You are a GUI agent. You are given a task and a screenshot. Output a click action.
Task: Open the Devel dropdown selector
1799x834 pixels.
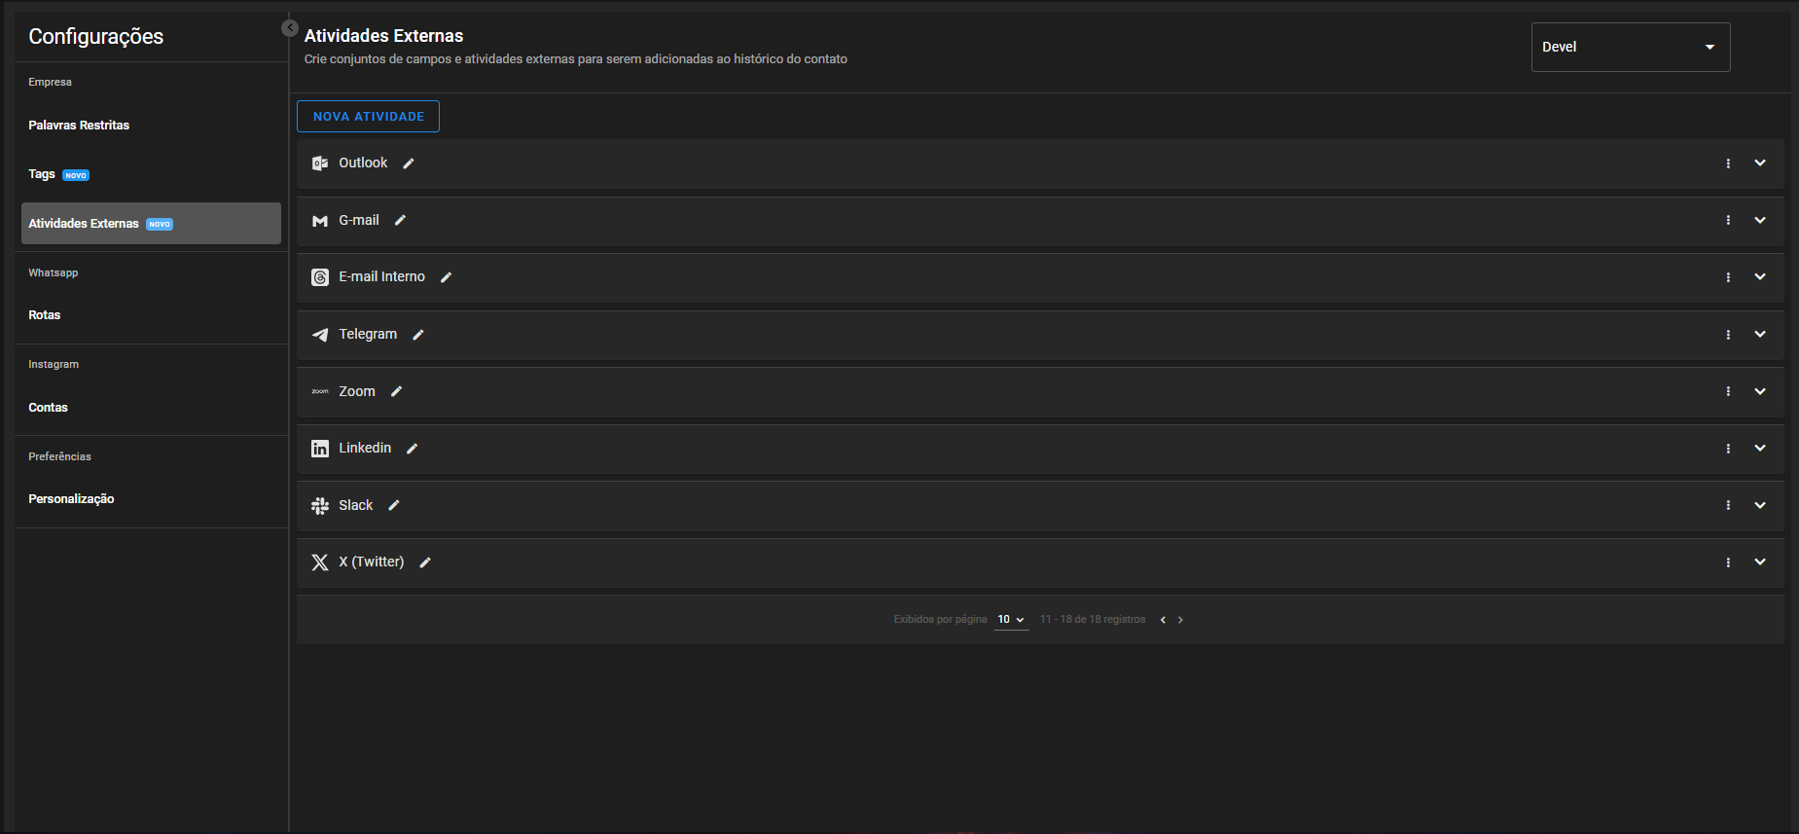pyautogui.click(x=1630, y=47)
